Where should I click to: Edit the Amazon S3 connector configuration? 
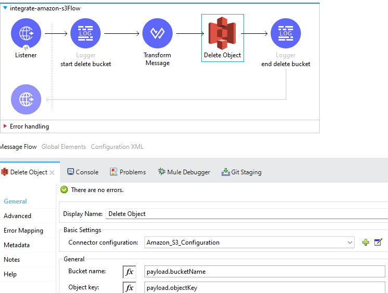[x=378, y=243]
